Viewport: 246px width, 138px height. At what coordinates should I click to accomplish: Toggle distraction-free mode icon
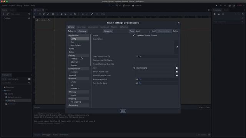[209, 10]
